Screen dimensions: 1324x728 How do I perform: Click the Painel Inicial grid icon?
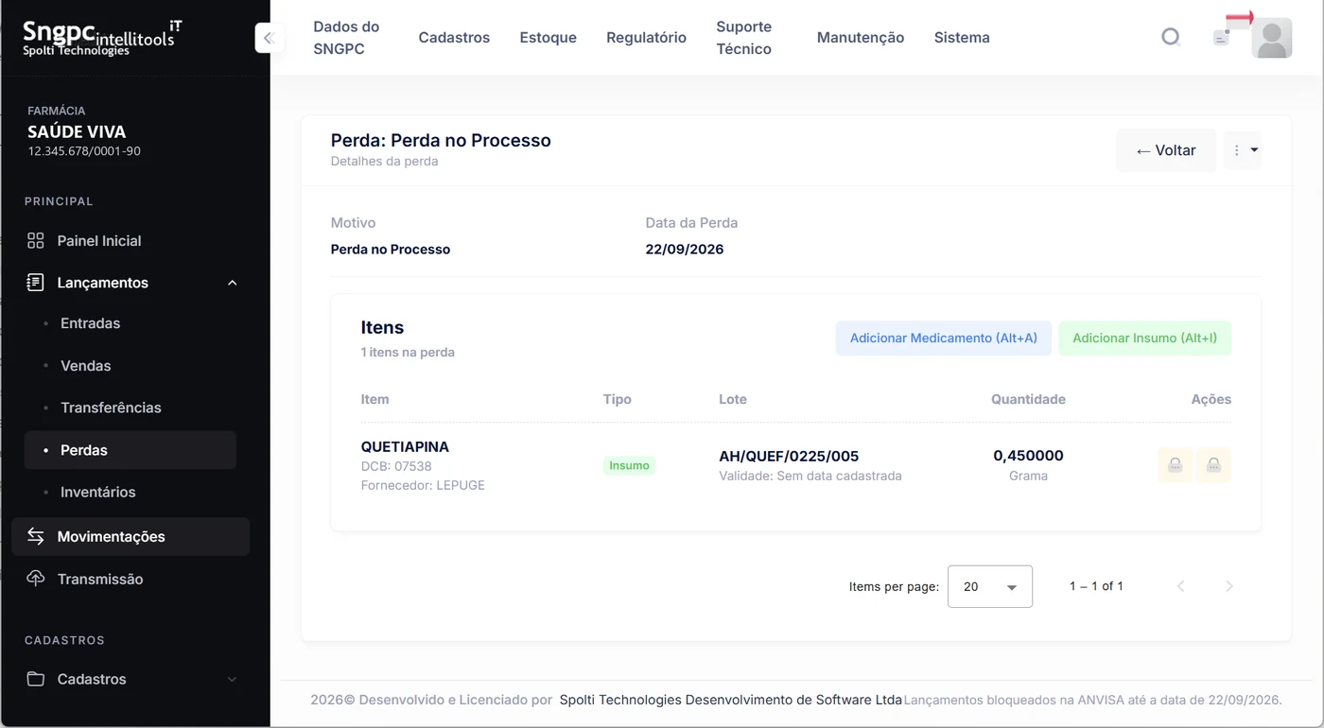(36, 240)
